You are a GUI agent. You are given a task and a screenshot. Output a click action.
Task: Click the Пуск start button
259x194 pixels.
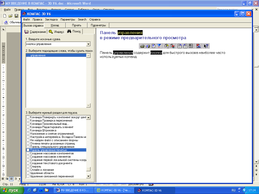point(12,190)
